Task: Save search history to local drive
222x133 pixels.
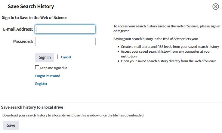Action: pyautogui.click(x=11, y=125)
